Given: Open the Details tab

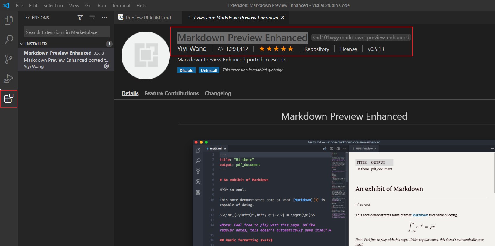Looking at the screenshot, I should pos(130,93).
